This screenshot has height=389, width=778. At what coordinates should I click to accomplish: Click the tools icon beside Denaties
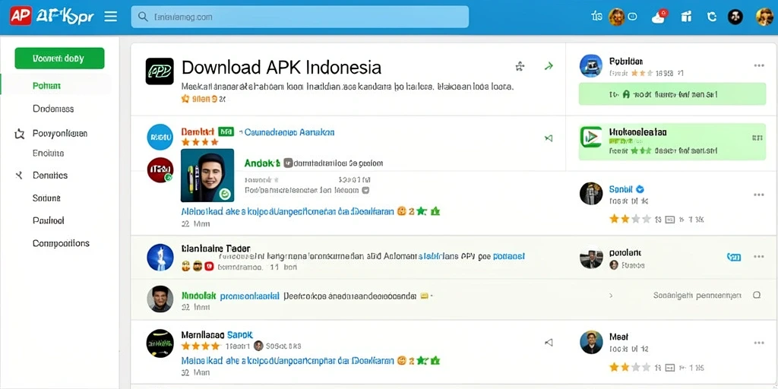(x=19, y=176)
